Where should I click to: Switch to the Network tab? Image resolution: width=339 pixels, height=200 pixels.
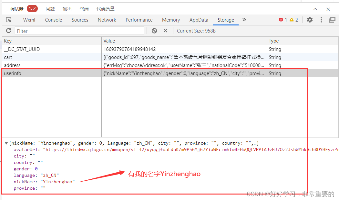click(x=107, y=20)
